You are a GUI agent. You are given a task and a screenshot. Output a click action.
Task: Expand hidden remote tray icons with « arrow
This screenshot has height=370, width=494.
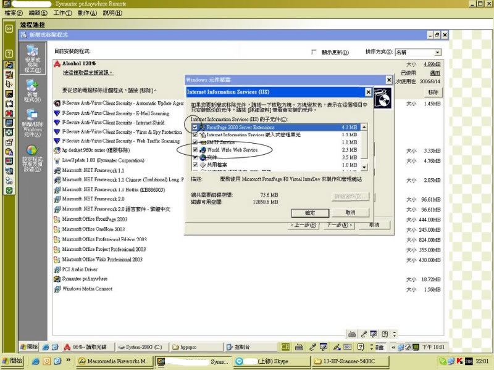[393, 347]
